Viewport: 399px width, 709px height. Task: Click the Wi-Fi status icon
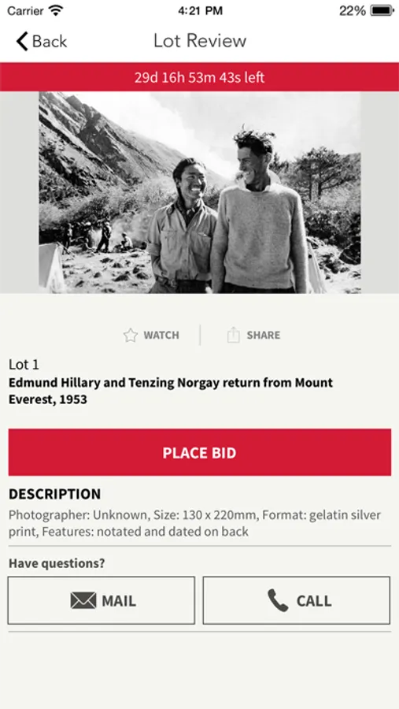[56, 11]
